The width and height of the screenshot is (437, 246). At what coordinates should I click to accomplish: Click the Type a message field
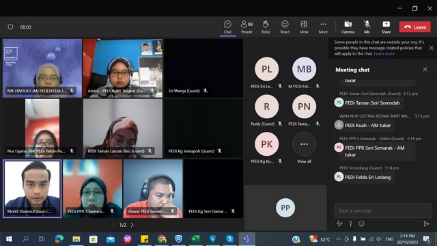coord(383,210)
